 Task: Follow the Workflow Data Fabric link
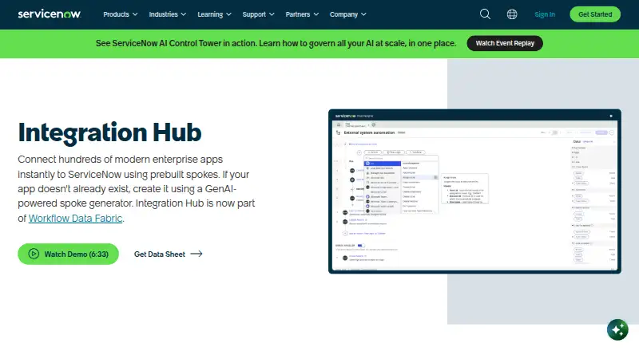(x=75, y=219)
